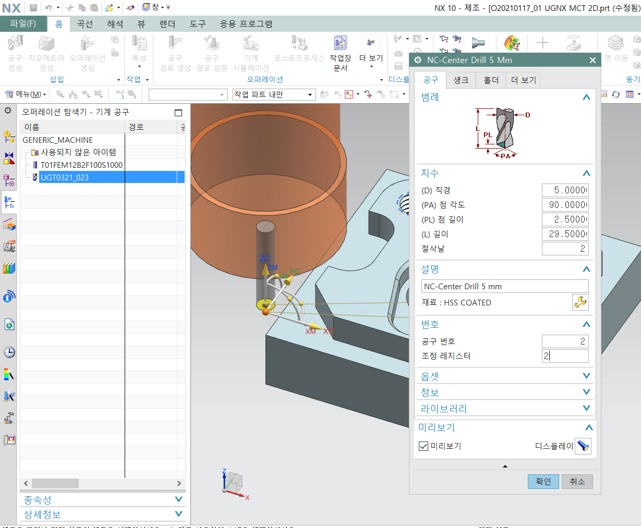The height and width of the screenshot is (528, 641).
Task: Click the 공구 생성 create tool icon
Action: tap(15, 53)
